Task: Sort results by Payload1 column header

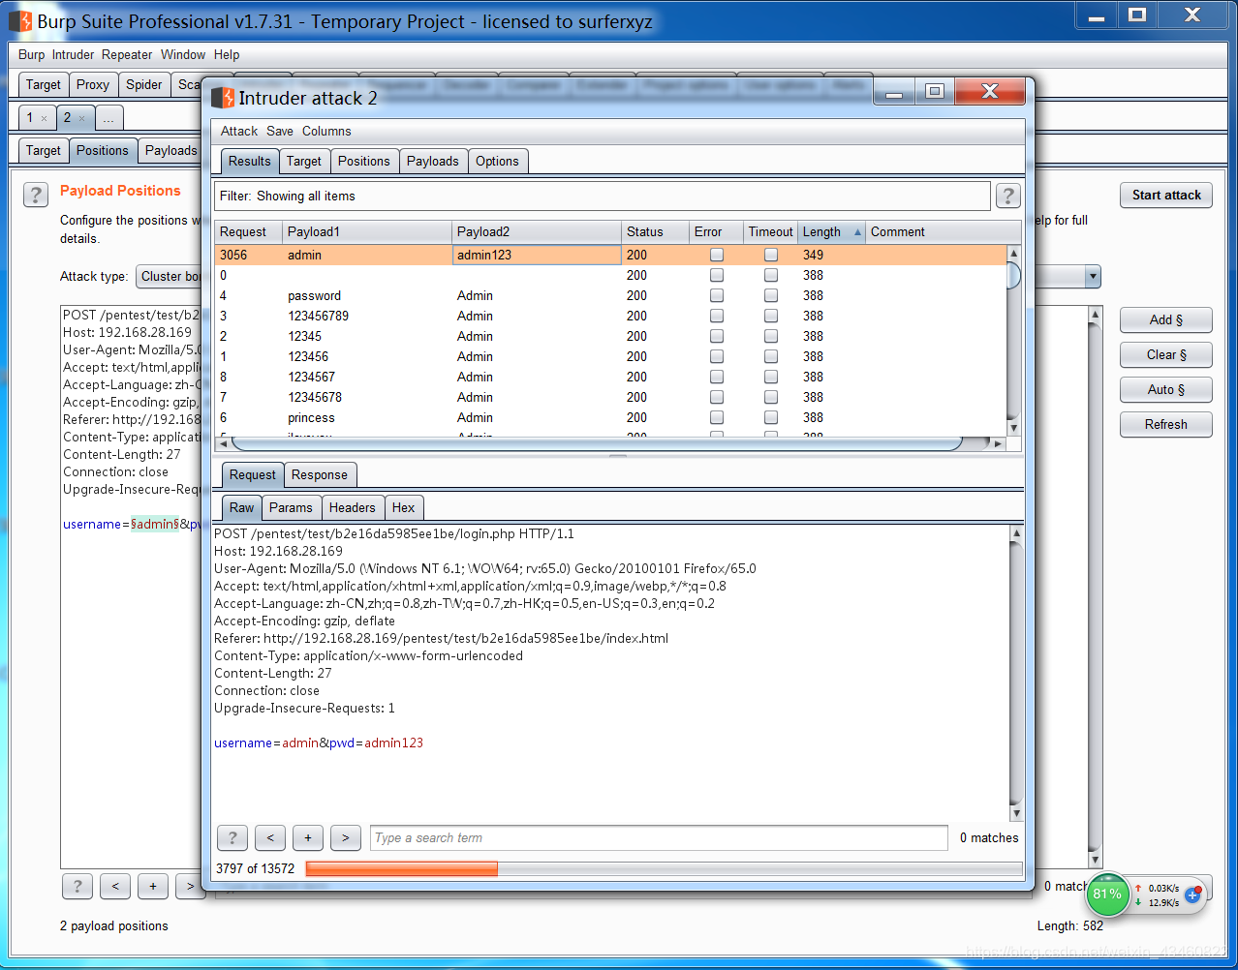Action: [367, 231]
